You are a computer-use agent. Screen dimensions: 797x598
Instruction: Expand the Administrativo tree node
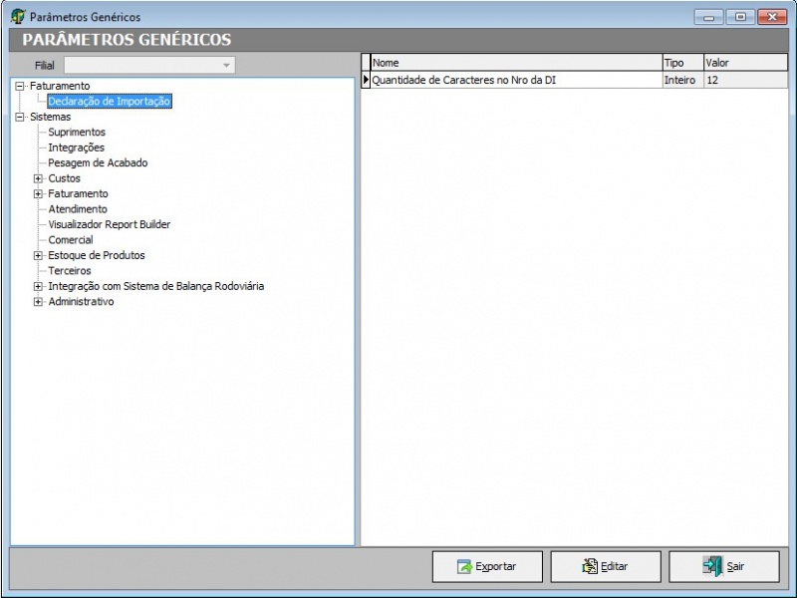point(39,302)
